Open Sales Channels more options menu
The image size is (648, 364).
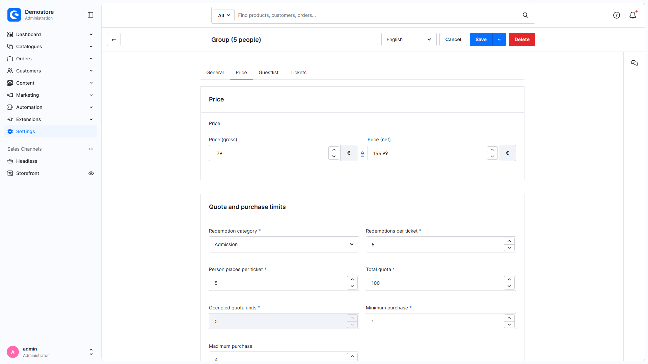(91, 149)
